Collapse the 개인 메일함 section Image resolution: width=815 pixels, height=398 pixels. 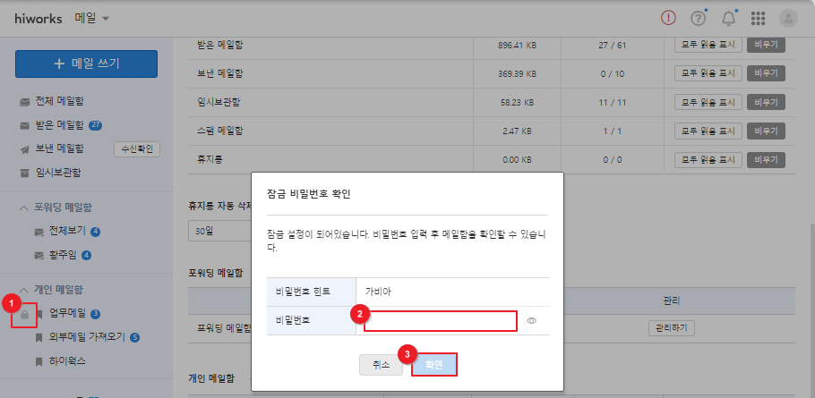coord(24,290)
